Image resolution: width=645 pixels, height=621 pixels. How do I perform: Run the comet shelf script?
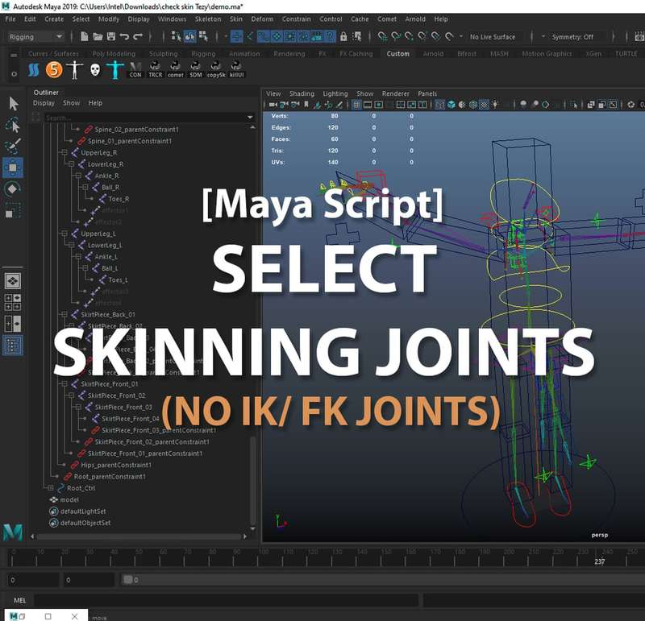pyautogui.click(x=175, y=70)
